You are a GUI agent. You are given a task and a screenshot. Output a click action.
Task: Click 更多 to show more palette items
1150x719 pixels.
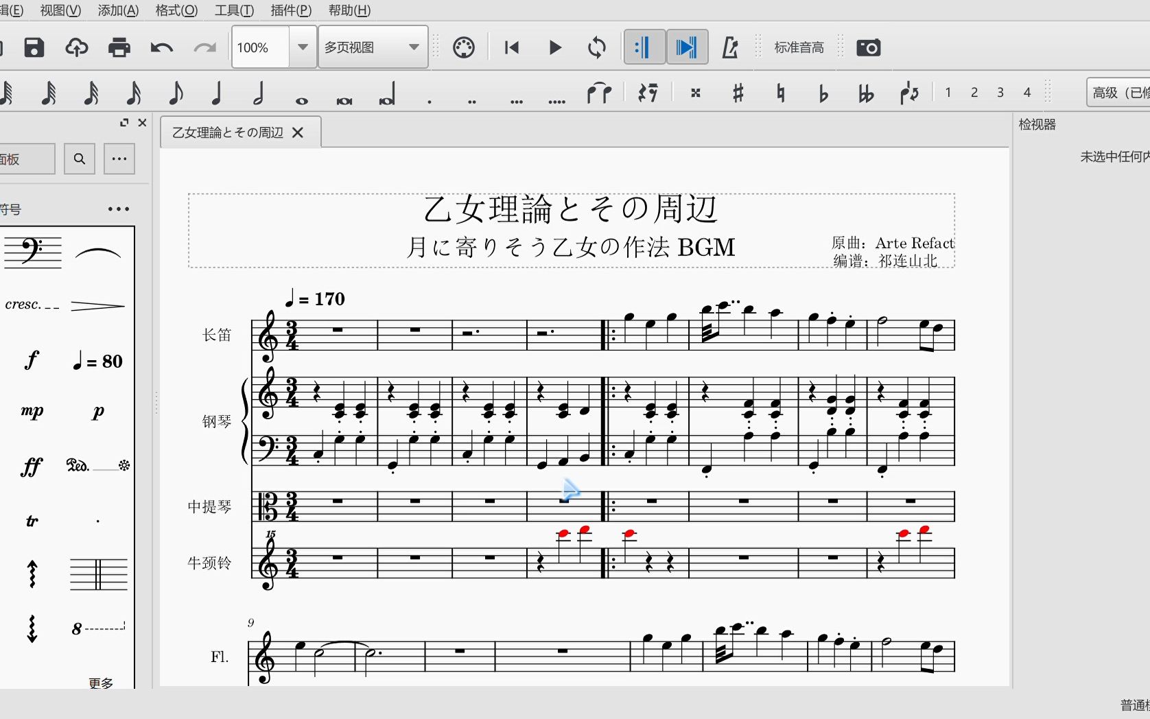tap(101, 683)
